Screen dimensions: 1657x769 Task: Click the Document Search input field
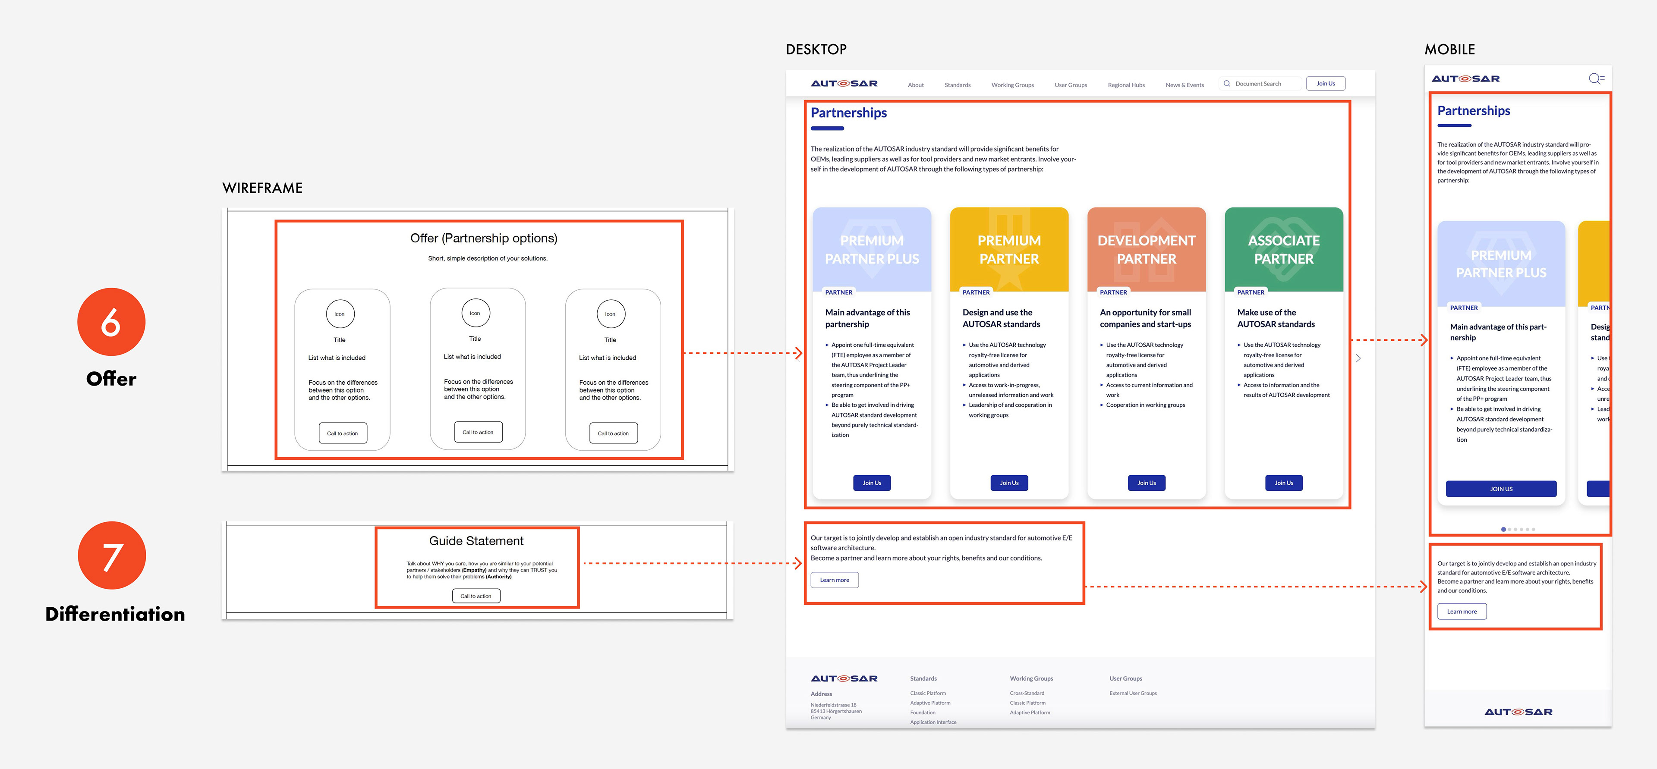[1260, 84]
